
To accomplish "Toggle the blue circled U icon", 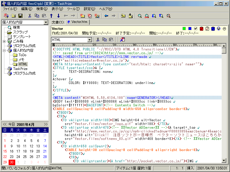I will 218,28.
